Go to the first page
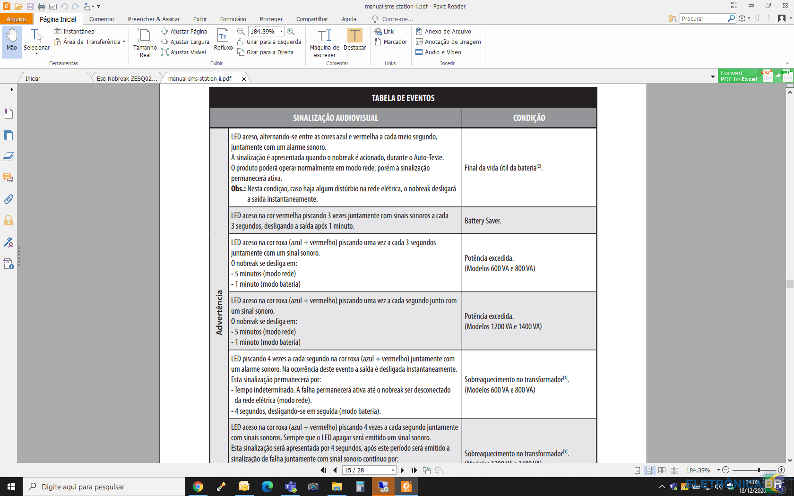 [323, 470]
